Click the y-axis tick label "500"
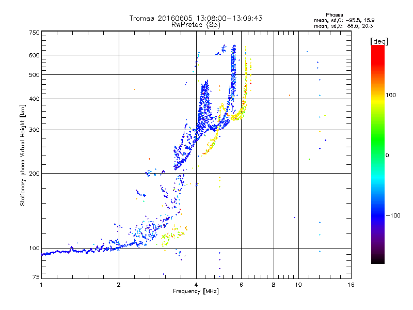 pyautogui.click(x=34, y=75)
